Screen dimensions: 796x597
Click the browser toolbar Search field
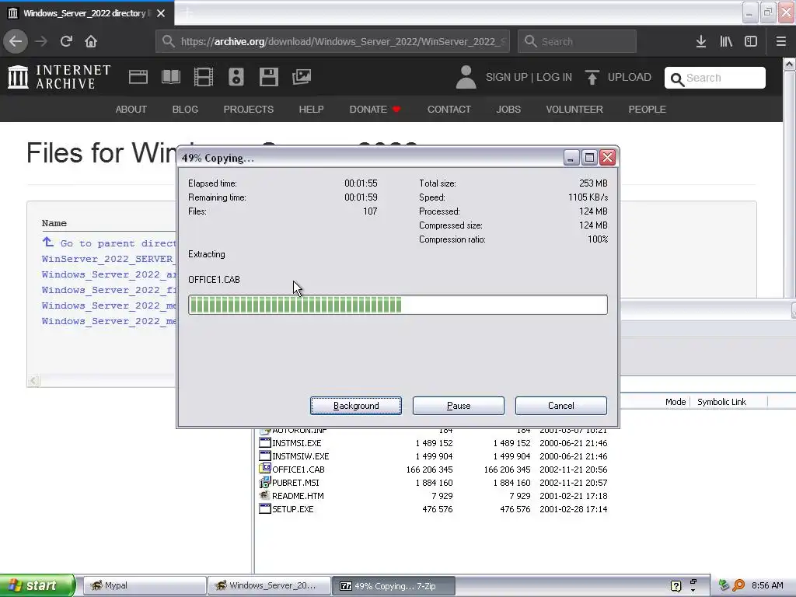[x=578, y=41]
